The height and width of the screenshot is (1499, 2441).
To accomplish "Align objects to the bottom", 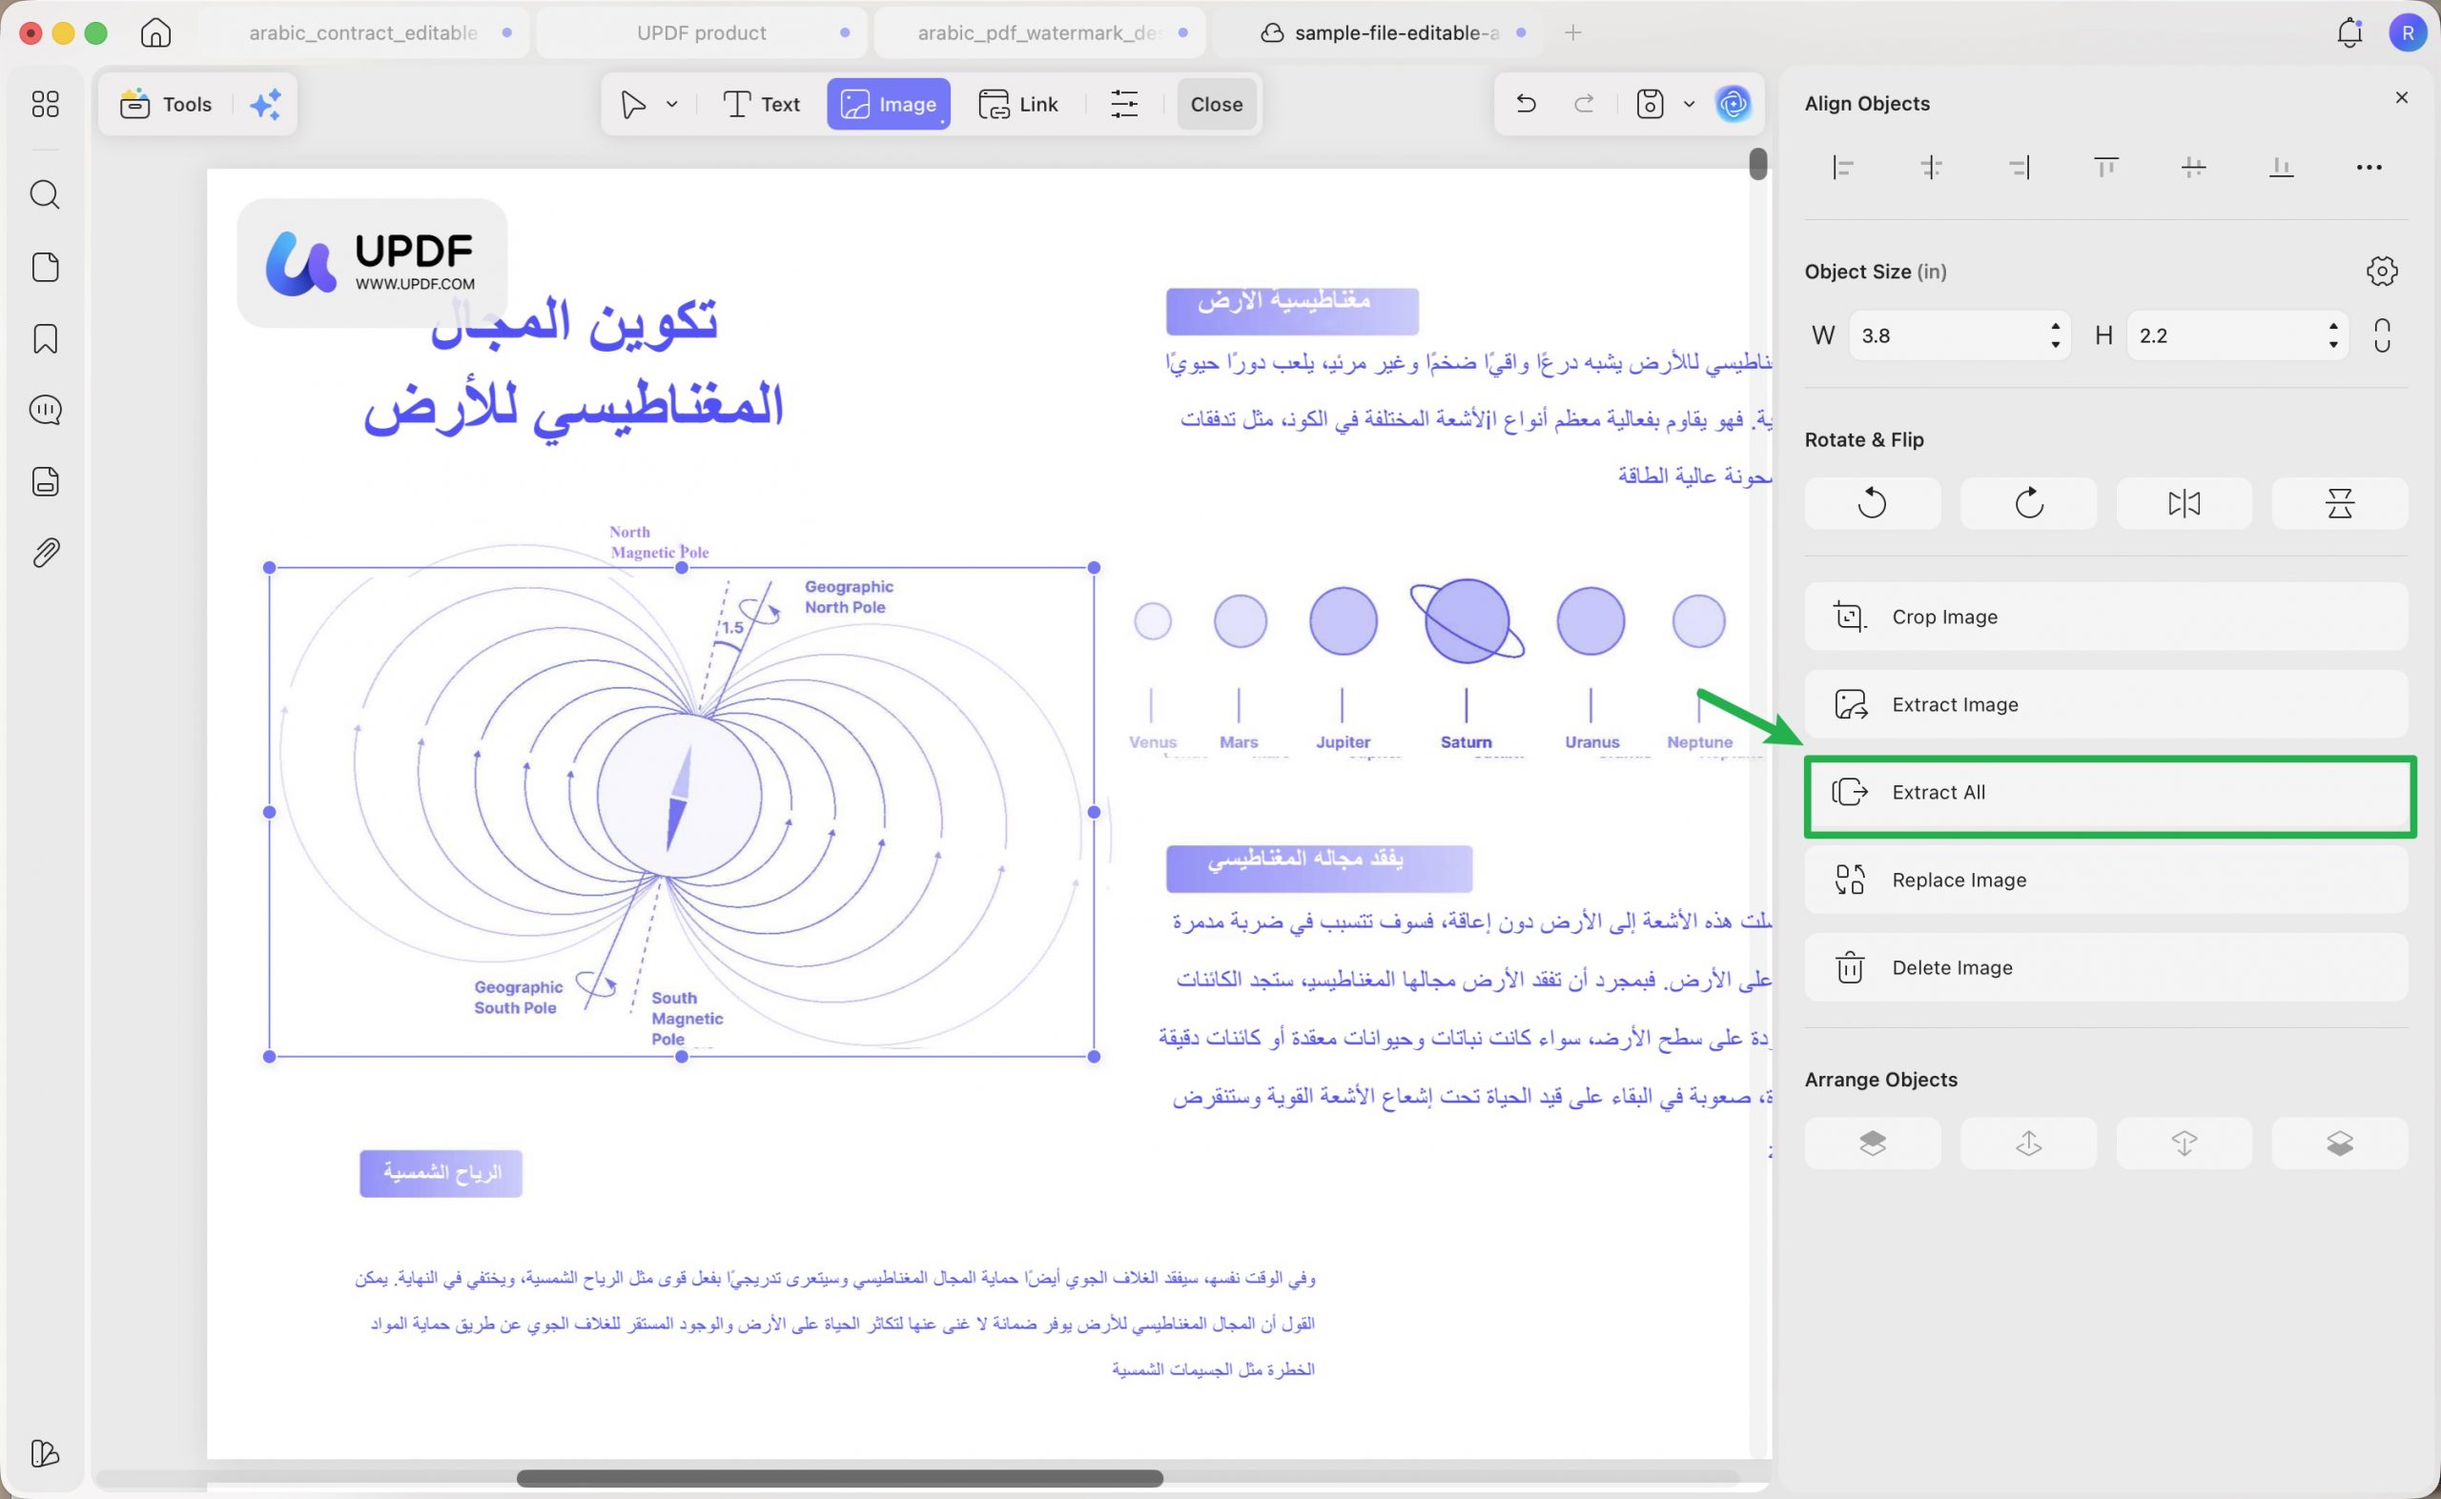I will 2282,168.
